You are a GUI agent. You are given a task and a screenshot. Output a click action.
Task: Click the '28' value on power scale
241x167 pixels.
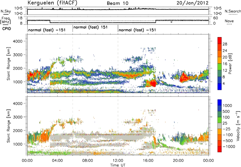(225, 44)
